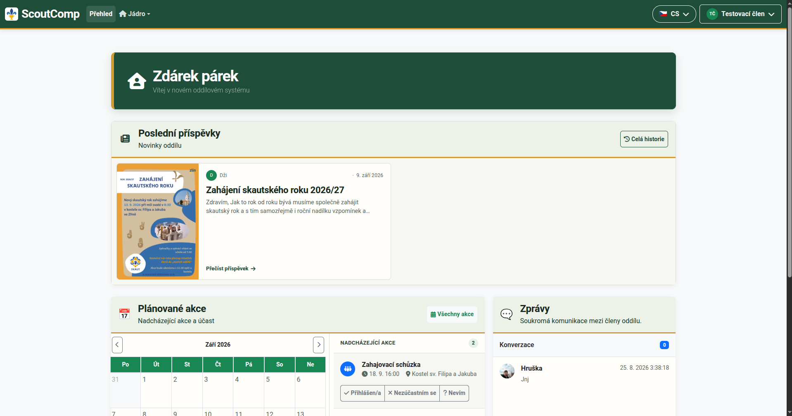Click the Konverzace unread badge 0
Image resolution: width=792 pixels, height=416 pixels.
(x=664, y=345)
